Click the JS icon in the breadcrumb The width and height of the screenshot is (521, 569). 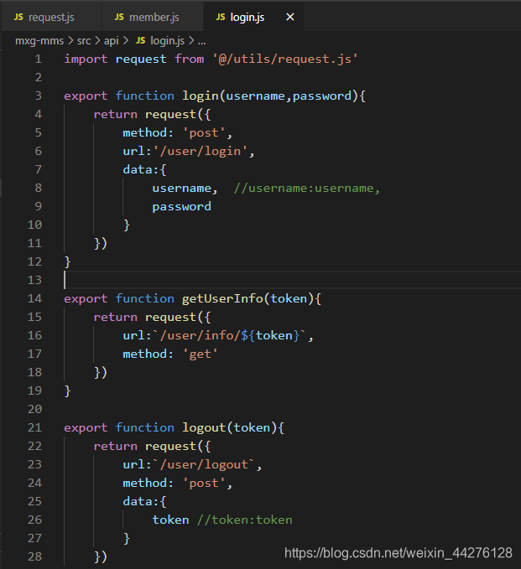tap(141, 40)
